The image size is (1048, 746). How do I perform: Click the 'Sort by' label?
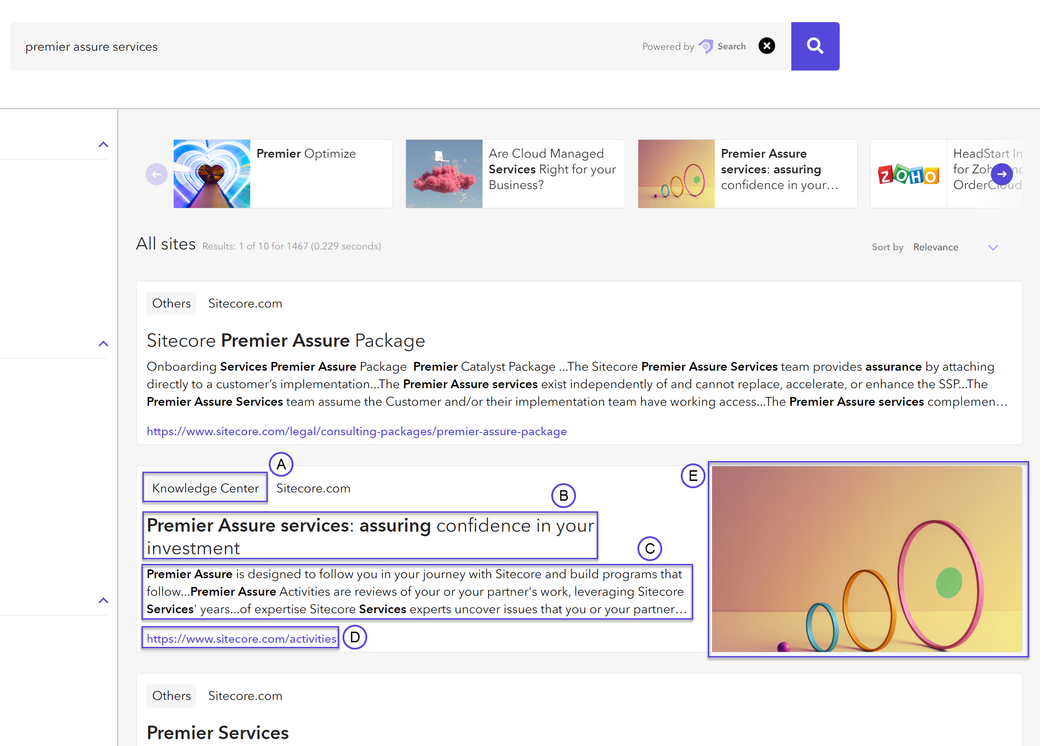coord(887,247)
